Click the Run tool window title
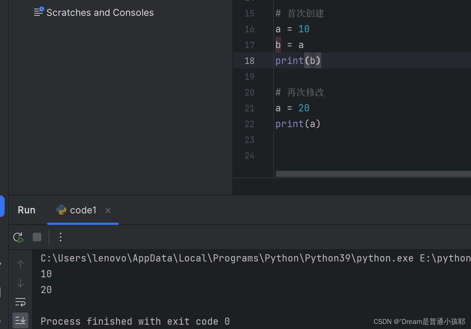The width and height of the screenshot is (471, 329). tap(27, 210)
